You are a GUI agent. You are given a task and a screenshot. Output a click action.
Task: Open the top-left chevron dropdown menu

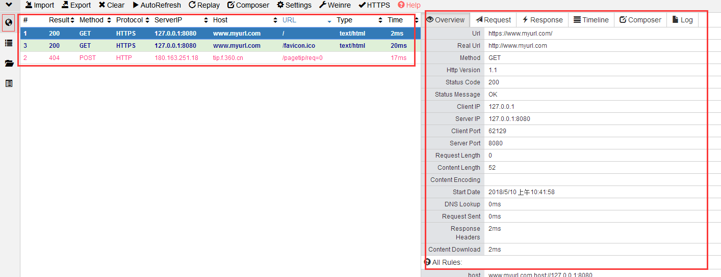(9, 5)
